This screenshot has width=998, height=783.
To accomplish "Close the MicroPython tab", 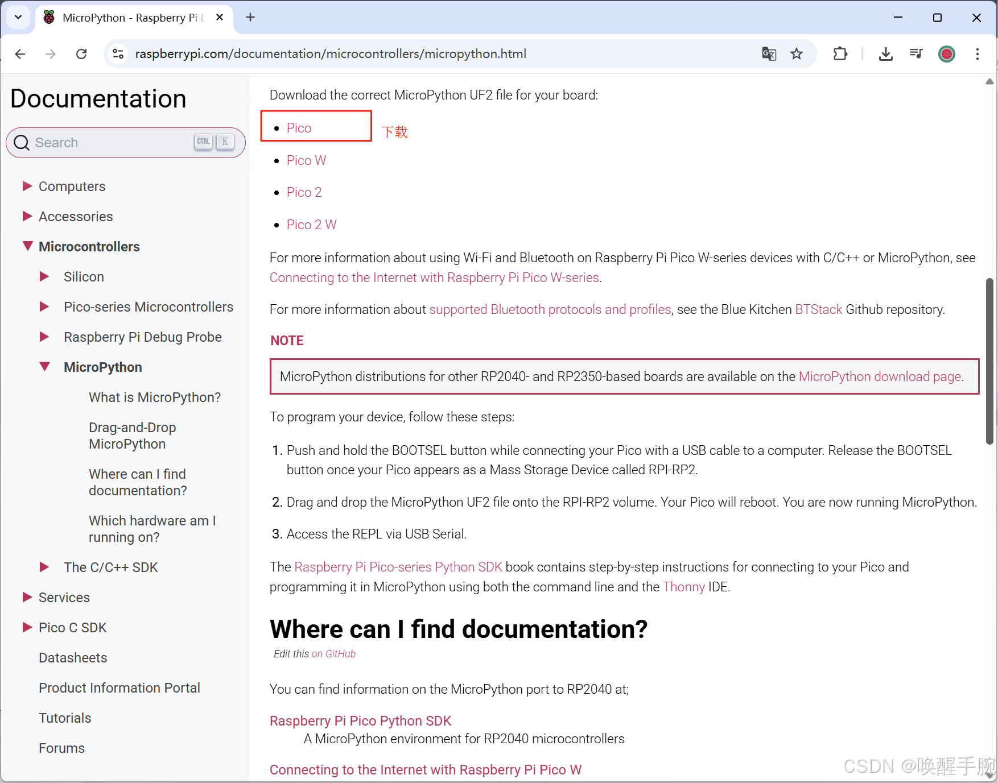I will (x=220, y=18).
